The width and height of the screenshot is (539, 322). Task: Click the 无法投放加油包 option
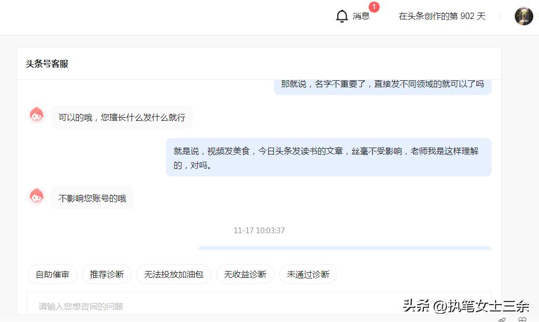[174, 274]
